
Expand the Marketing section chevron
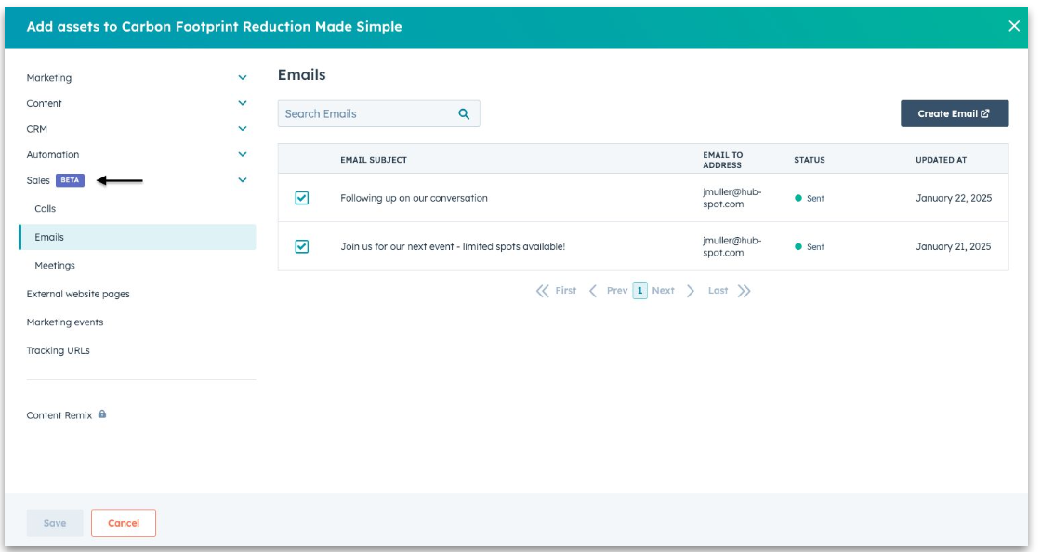pos(243,78)
